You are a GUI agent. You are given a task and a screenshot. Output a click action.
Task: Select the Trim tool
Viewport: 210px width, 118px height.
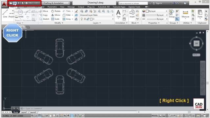click(67, 11)
